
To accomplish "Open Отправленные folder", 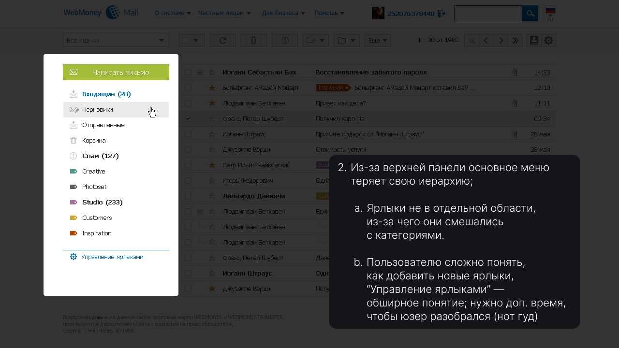I will [116, 125].
